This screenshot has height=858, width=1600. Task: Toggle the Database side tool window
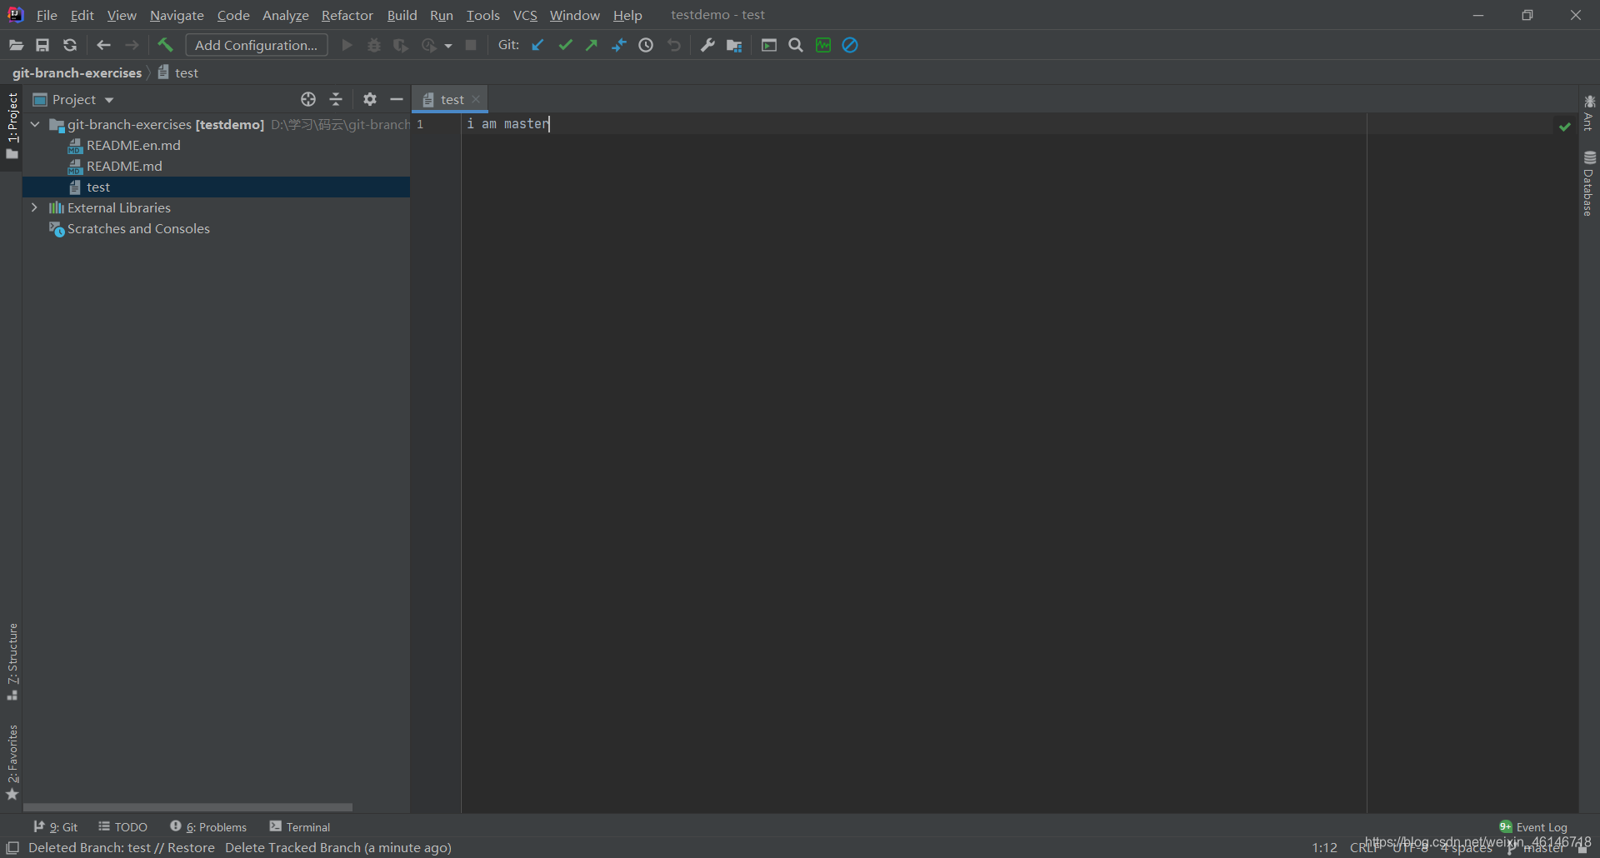click(1589, 183)
